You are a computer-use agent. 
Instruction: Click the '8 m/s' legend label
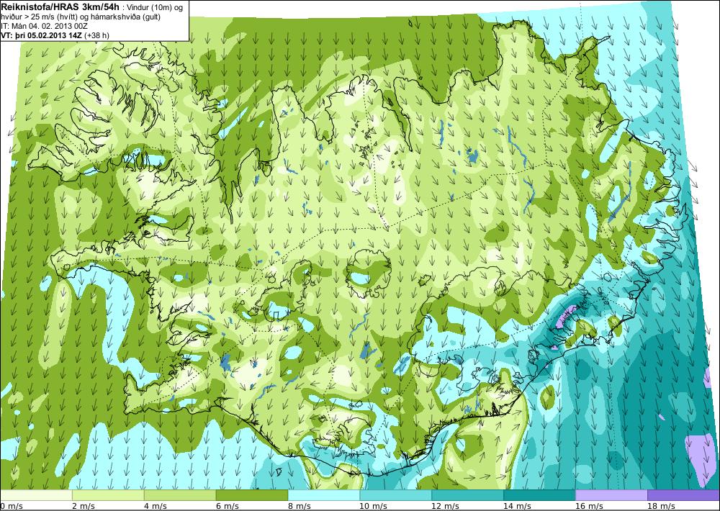click(300, 506)
